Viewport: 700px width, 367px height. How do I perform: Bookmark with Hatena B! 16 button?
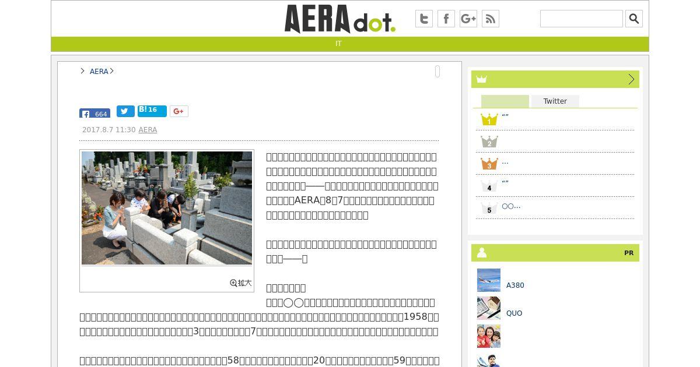click(152, 111)
